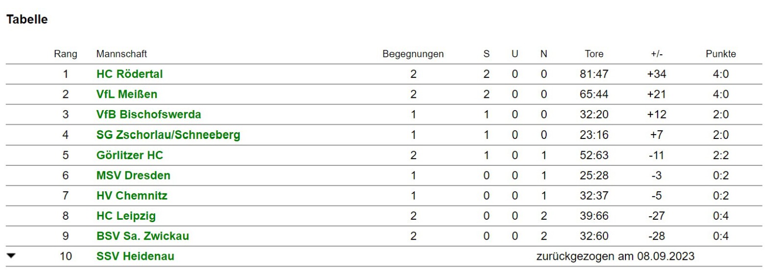
Task: Click the Tabelle heading
Action: click(27, 20)
